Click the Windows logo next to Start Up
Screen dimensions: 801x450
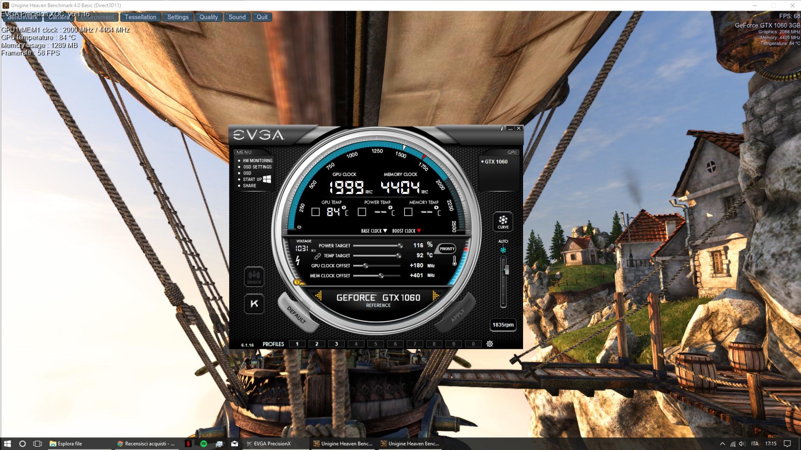pos(267,179)
